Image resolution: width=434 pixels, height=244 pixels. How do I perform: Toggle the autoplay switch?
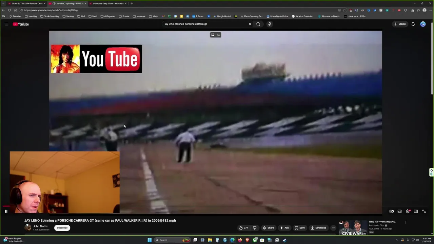[391, 211]
